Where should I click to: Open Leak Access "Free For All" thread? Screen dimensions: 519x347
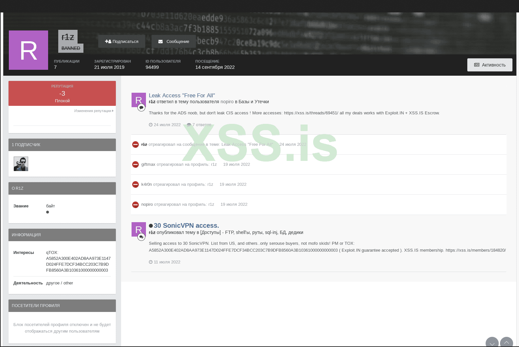[182, 95]
